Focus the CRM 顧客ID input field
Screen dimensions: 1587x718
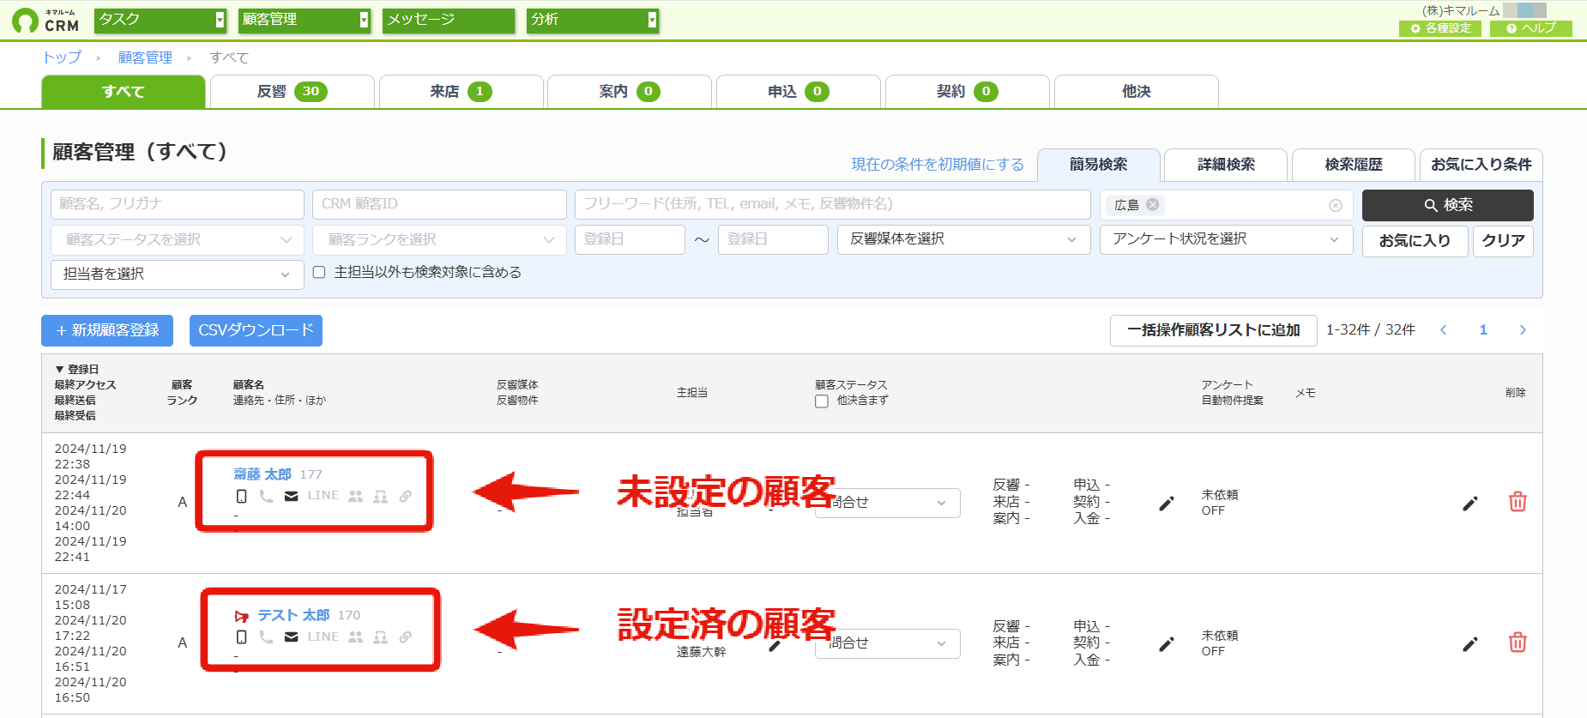(440, 204)
